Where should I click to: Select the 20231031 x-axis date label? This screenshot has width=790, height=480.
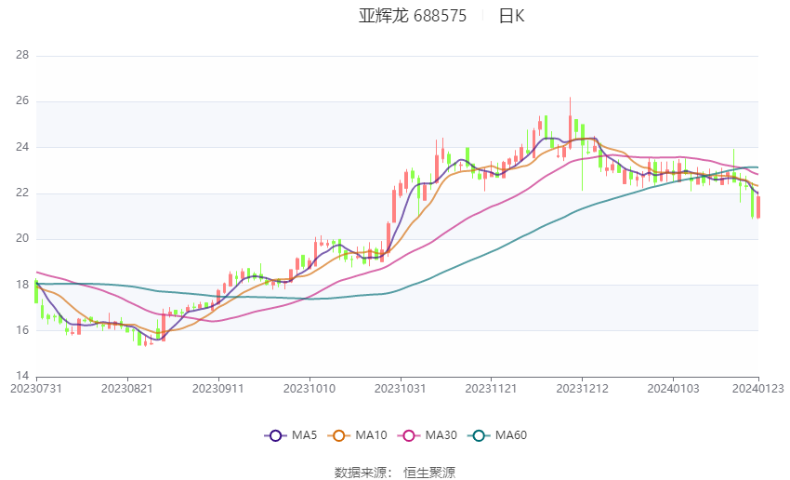pyautogui.click(x=400, y=389)
